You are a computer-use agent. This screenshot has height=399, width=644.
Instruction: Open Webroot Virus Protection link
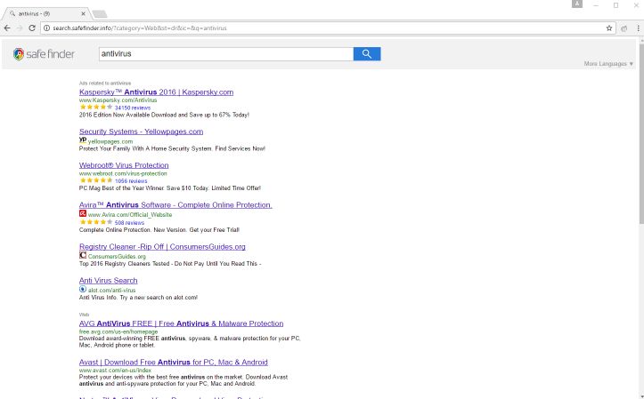click(x=124, y=165)
